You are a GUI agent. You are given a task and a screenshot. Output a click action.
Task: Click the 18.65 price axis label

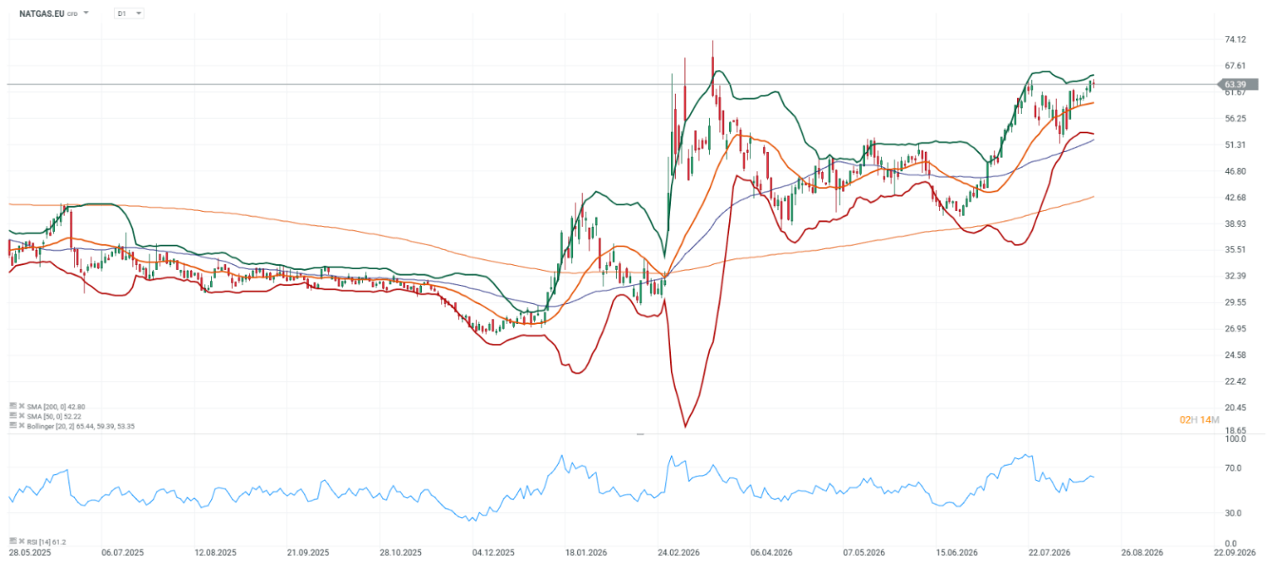pos(1235,430)
